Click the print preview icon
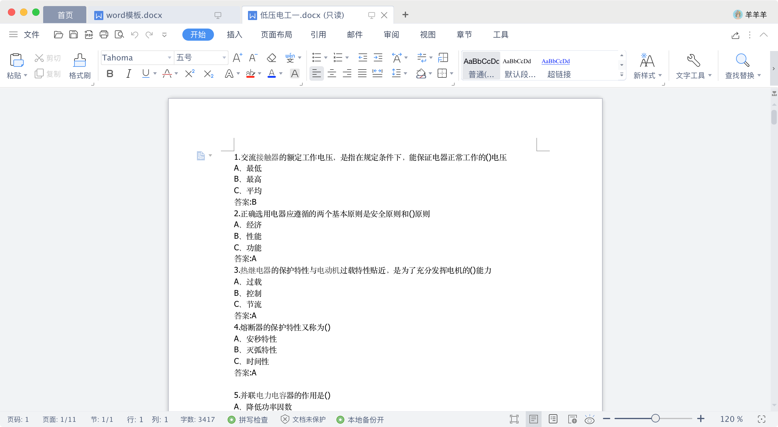The height and width of the screenshot is (427, 778). tap(119, 35)
